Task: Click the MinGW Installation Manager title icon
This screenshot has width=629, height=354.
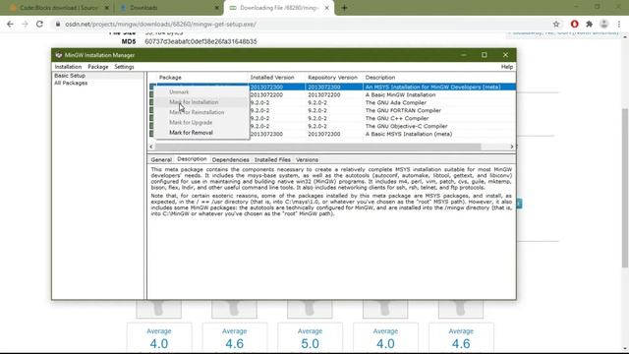Action: (x=59, y=55)
